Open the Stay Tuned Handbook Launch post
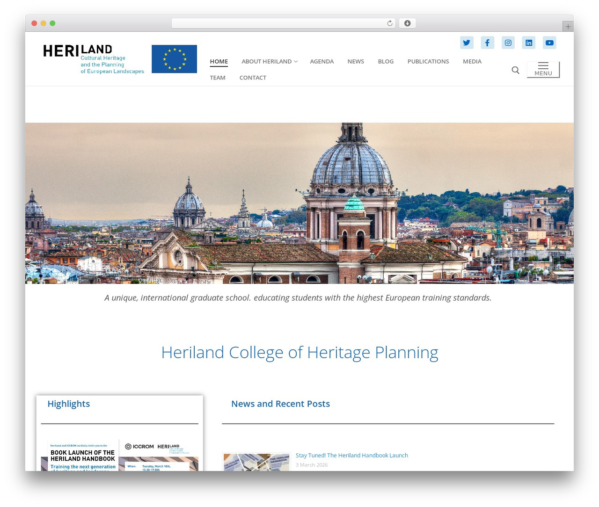Viewport: 599px width, 507px height. (x=352, y=455)
